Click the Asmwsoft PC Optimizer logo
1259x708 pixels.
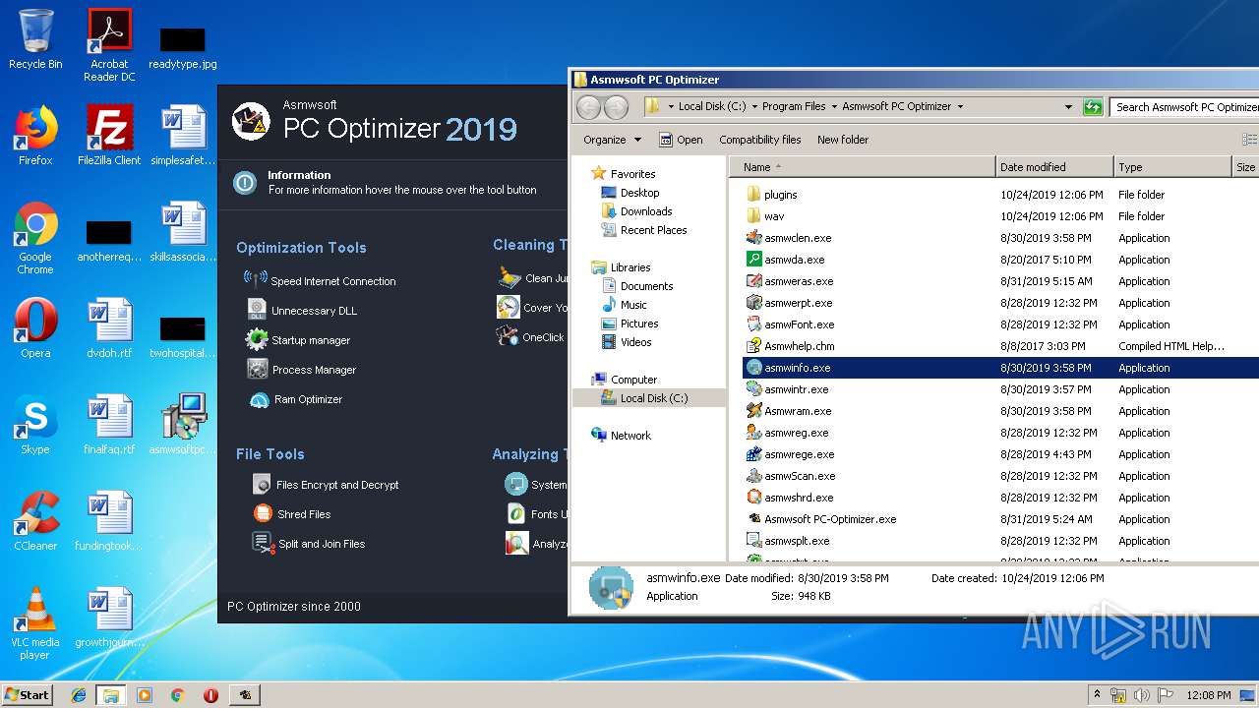click(x=251, y=121)
